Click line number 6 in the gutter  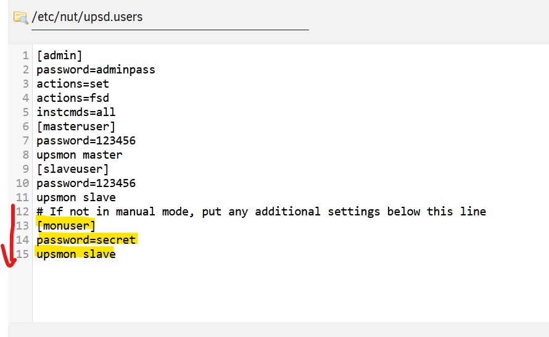click(25, 127)
